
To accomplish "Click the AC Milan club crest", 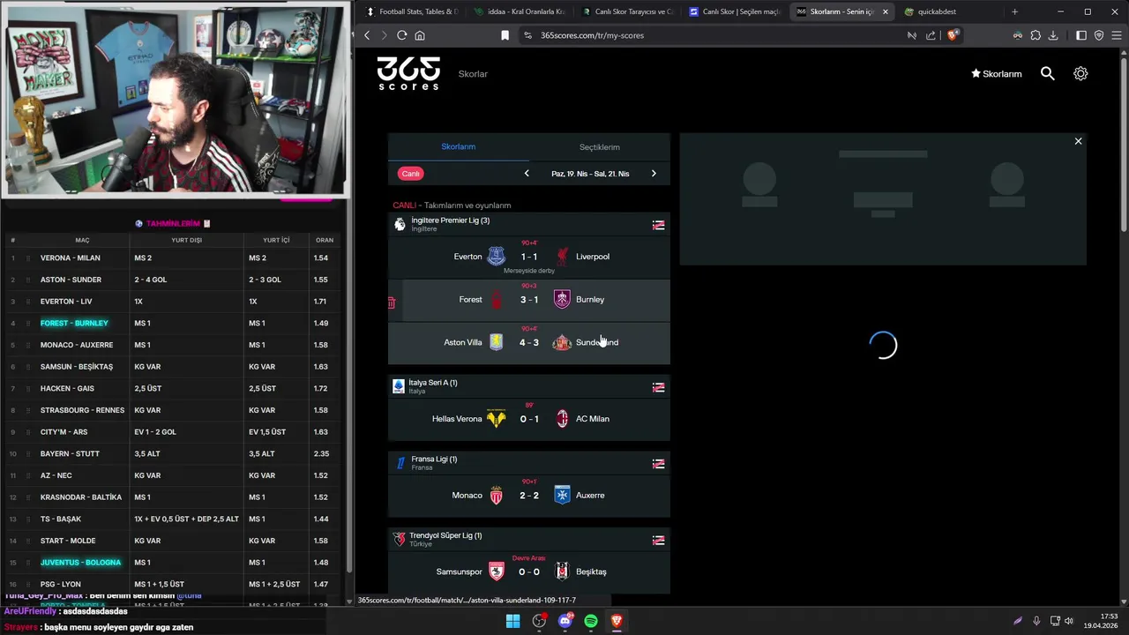I will click(x=562, y=419).
